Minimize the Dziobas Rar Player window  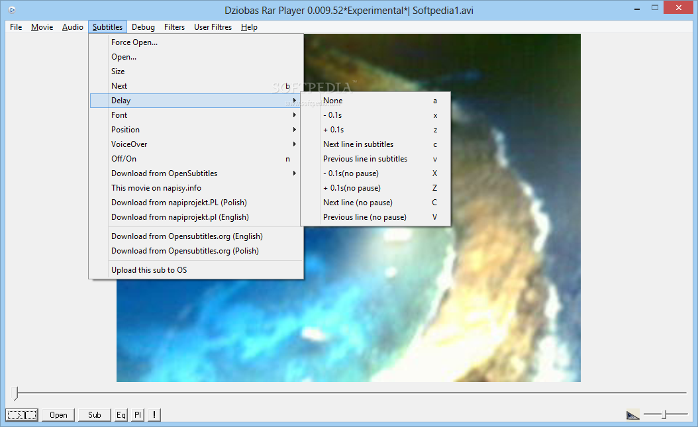tap(637, 9)
